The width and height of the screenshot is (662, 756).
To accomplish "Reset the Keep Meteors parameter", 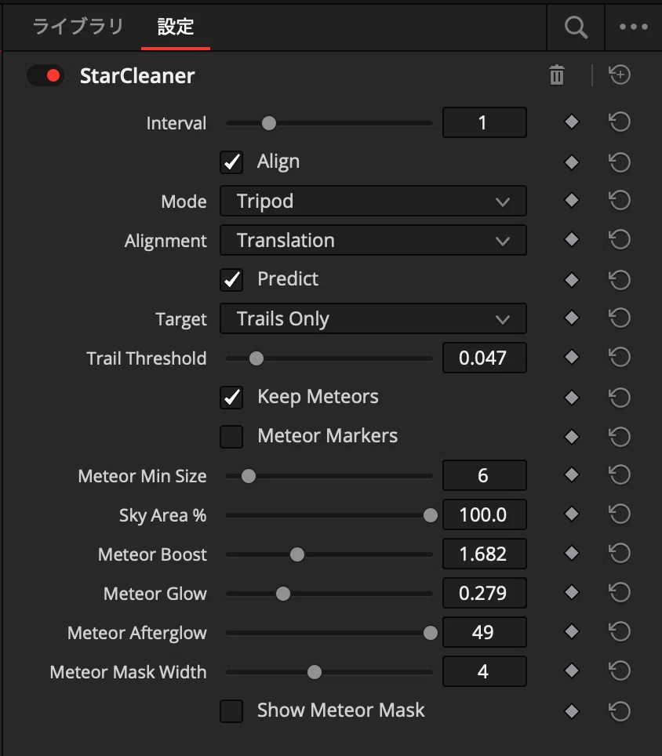I will [620, 398].
